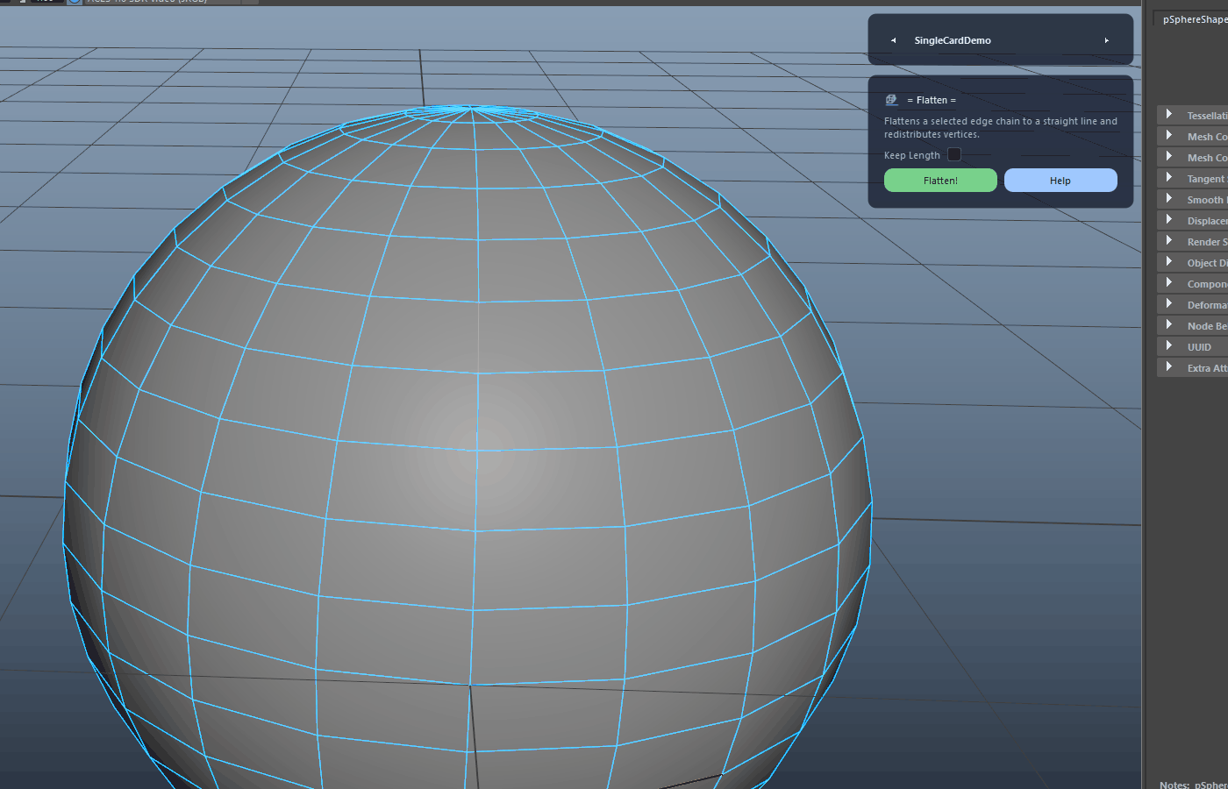Expand the Object Di section

coord(1193,262)
